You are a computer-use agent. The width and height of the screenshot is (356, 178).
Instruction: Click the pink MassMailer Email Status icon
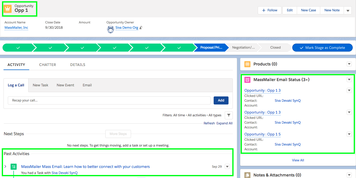pyautogui.click(x=247, y=80)
